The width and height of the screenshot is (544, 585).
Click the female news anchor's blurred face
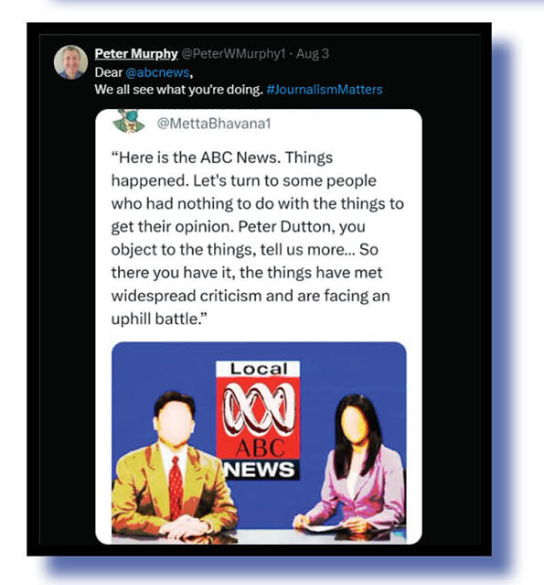(x=354, y=425)
